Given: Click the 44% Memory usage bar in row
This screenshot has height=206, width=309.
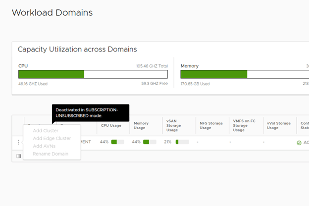Looking at the screenshot, I should point(150,142).
